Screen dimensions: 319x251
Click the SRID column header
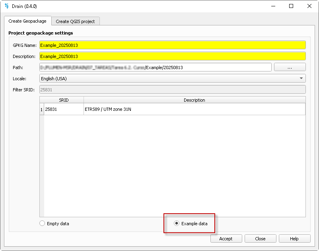[64, 100]
